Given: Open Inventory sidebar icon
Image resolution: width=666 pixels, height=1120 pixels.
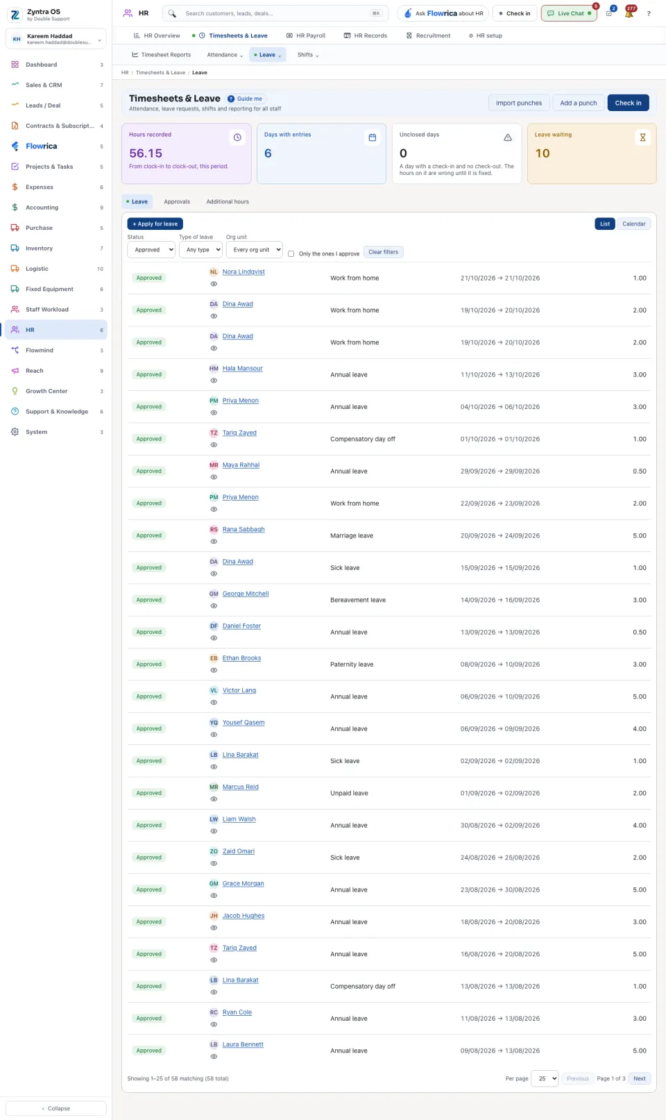Looking at the screenshot, I should (x=15, y=248).
